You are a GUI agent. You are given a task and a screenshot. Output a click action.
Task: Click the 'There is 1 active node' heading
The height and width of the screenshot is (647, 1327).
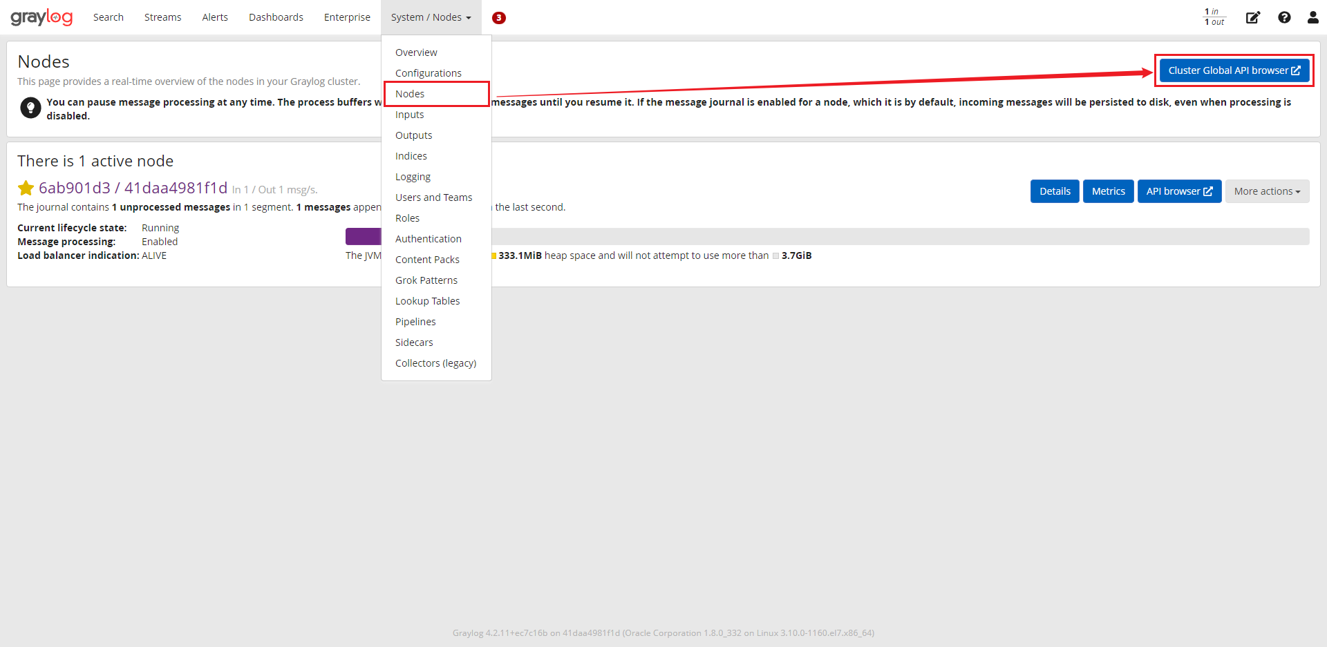pyautogui.click(x=95, y=161)
